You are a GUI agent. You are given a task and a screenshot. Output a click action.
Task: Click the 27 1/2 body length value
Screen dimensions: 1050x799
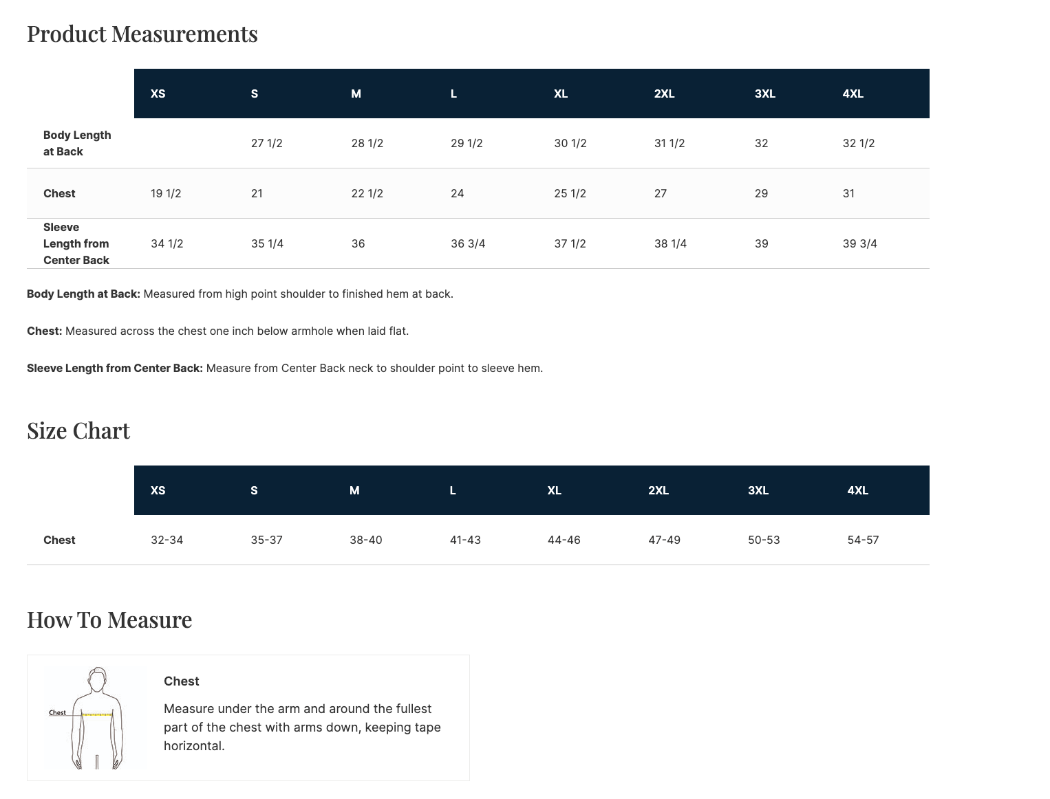(x=267, y=143)
